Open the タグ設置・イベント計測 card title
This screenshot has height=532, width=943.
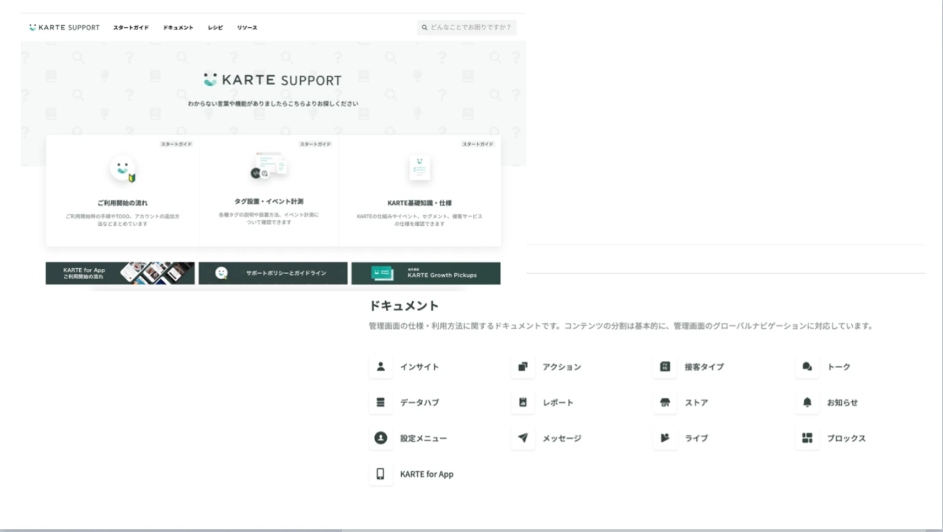269,201
